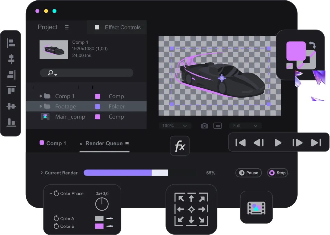Select the align top edges icon

pos(11,90)
